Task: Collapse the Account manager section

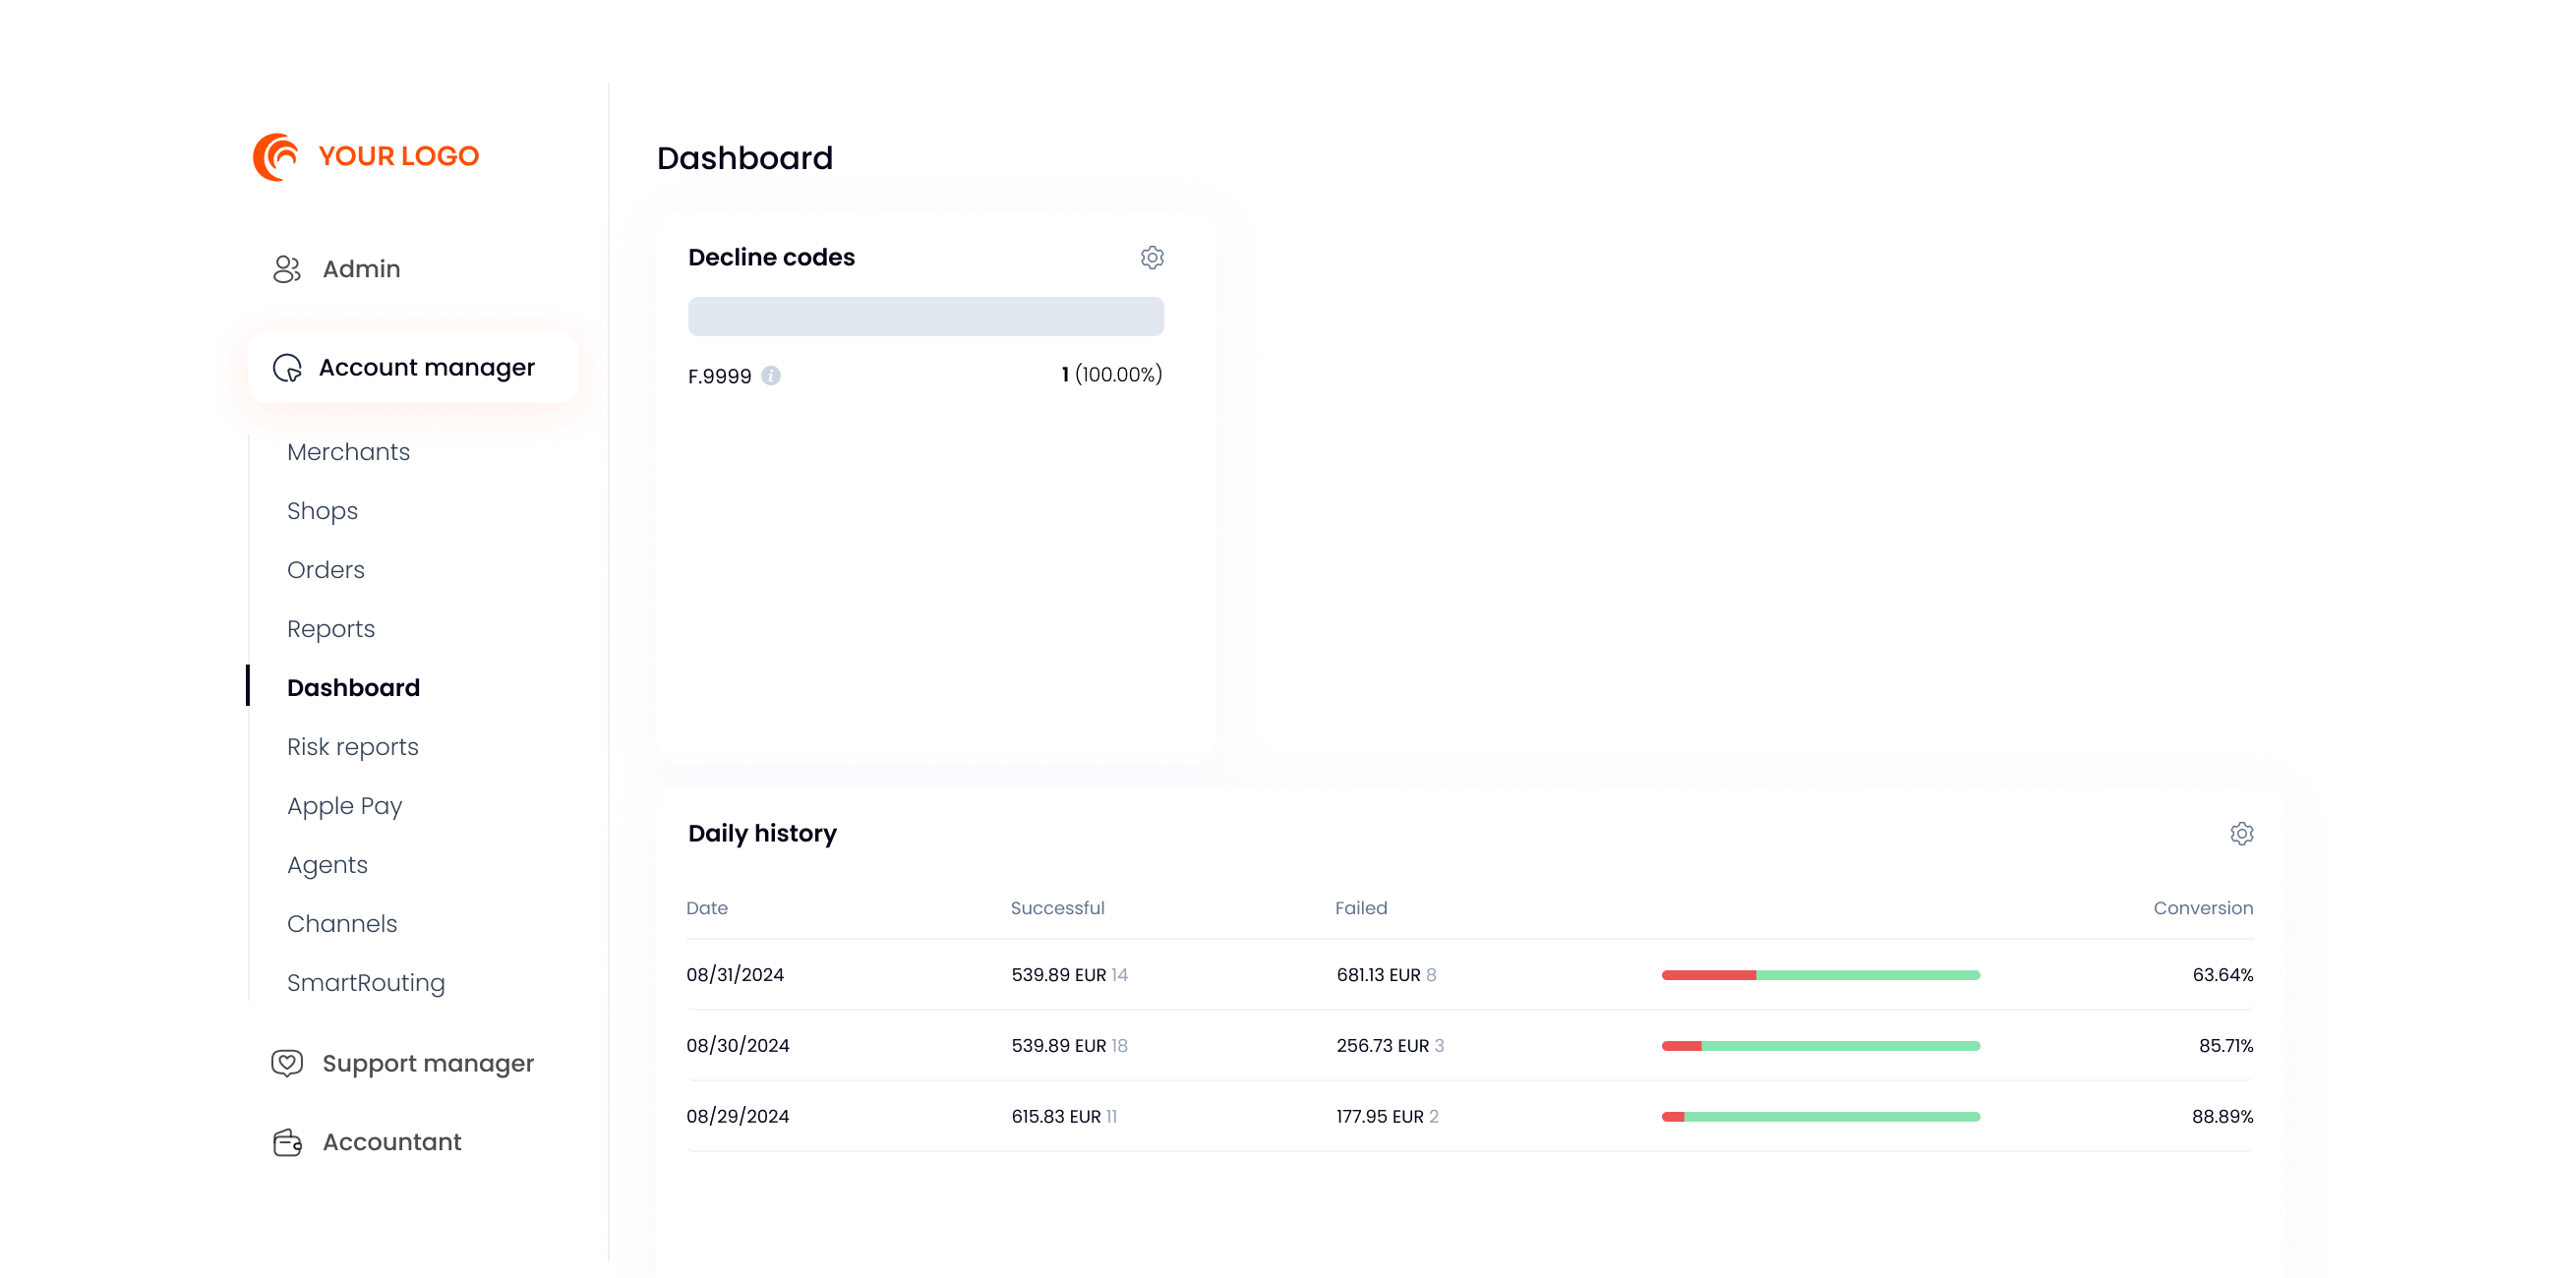Action: click(413, 368)
